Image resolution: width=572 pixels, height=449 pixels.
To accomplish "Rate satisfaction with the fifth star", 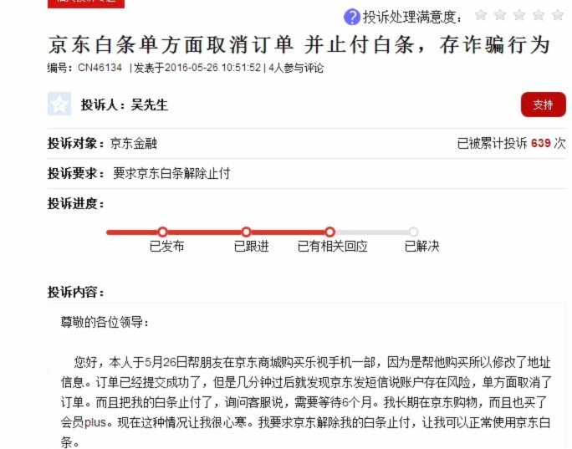I will pyautogui.click(x=558, y=15).
